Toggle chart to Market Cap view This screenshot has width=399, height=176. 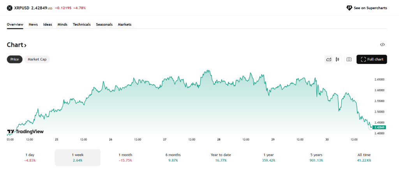tap(37, 59)
